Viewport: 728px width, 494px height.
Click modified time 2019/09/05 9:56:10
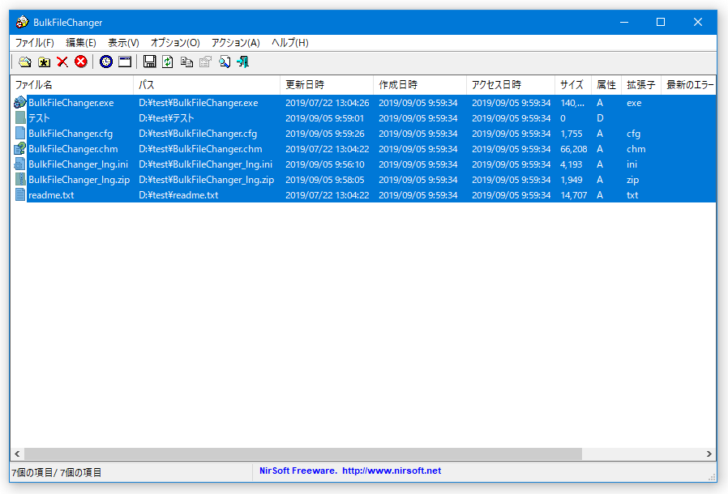tap(325, 164)
